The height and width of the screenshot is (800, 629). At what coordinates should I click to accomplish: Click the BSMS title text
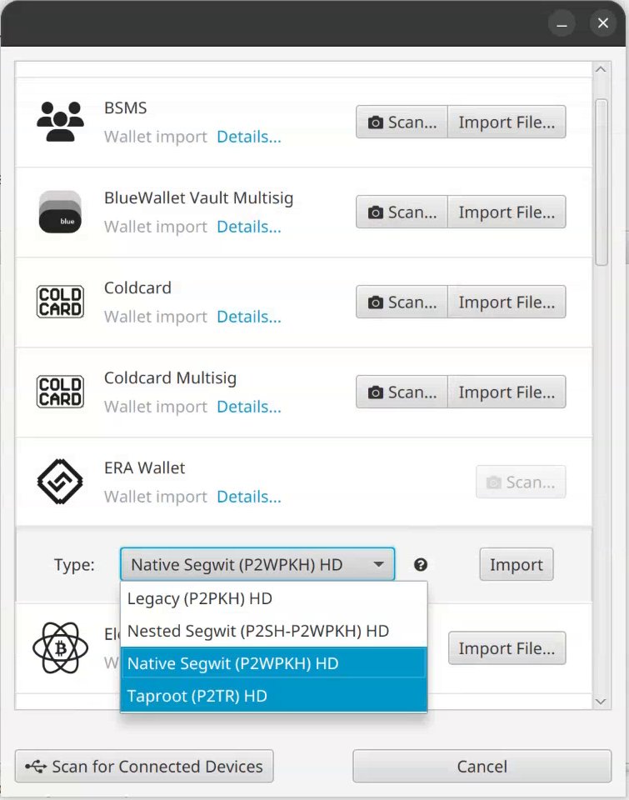click(x=126, y=107)
